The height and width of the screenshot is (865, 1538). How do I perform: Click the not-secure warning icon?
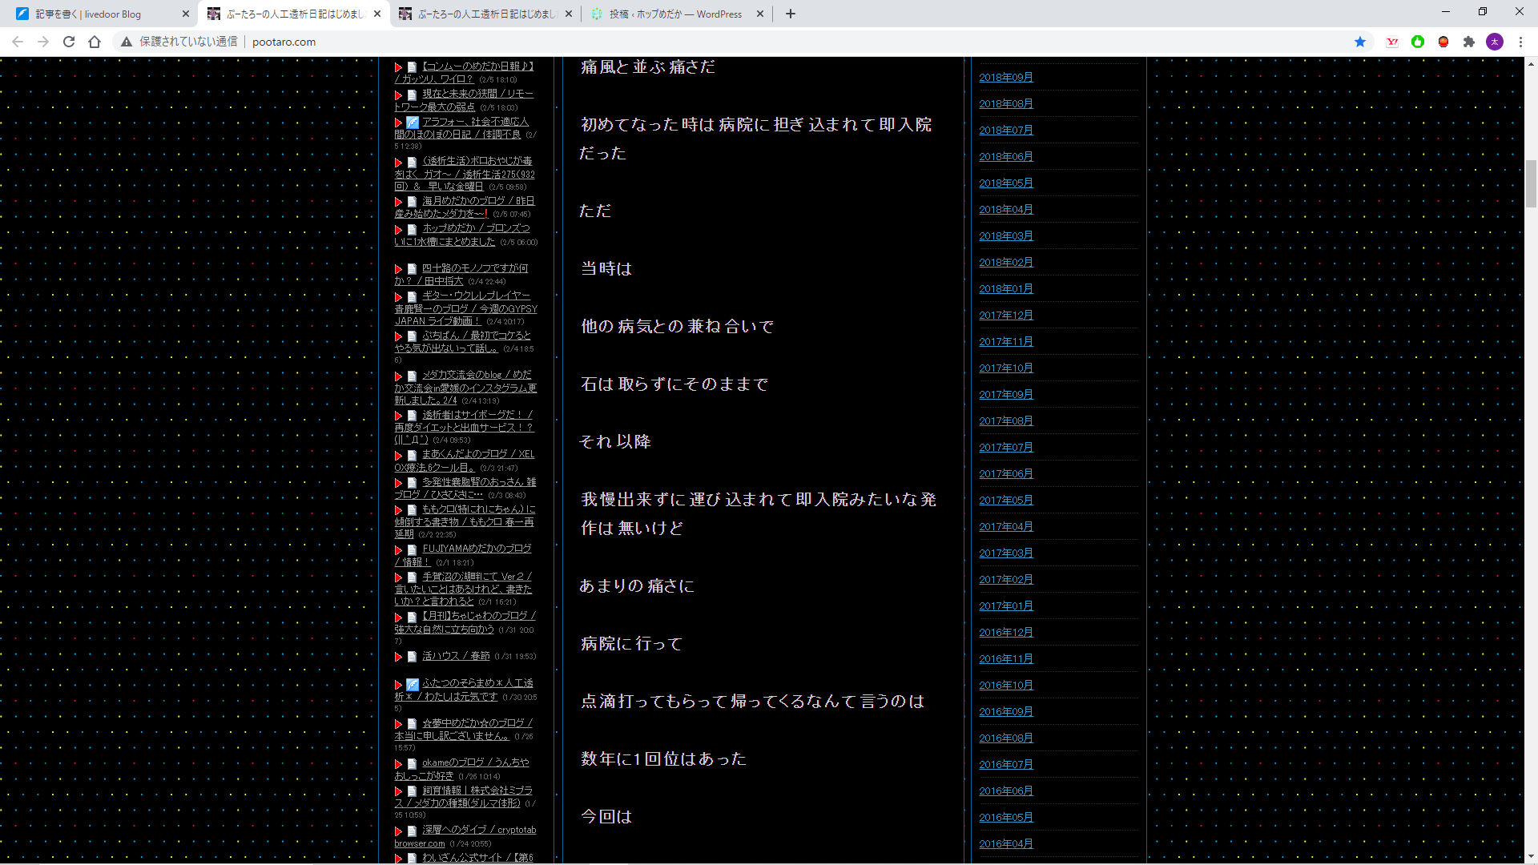tap(127, 42)
